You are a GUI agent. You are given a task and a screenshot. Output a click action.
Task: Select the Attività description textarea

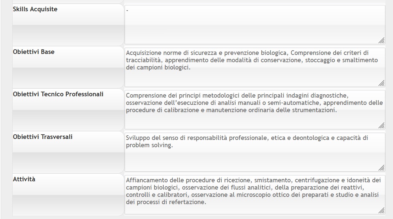[255, 195]
